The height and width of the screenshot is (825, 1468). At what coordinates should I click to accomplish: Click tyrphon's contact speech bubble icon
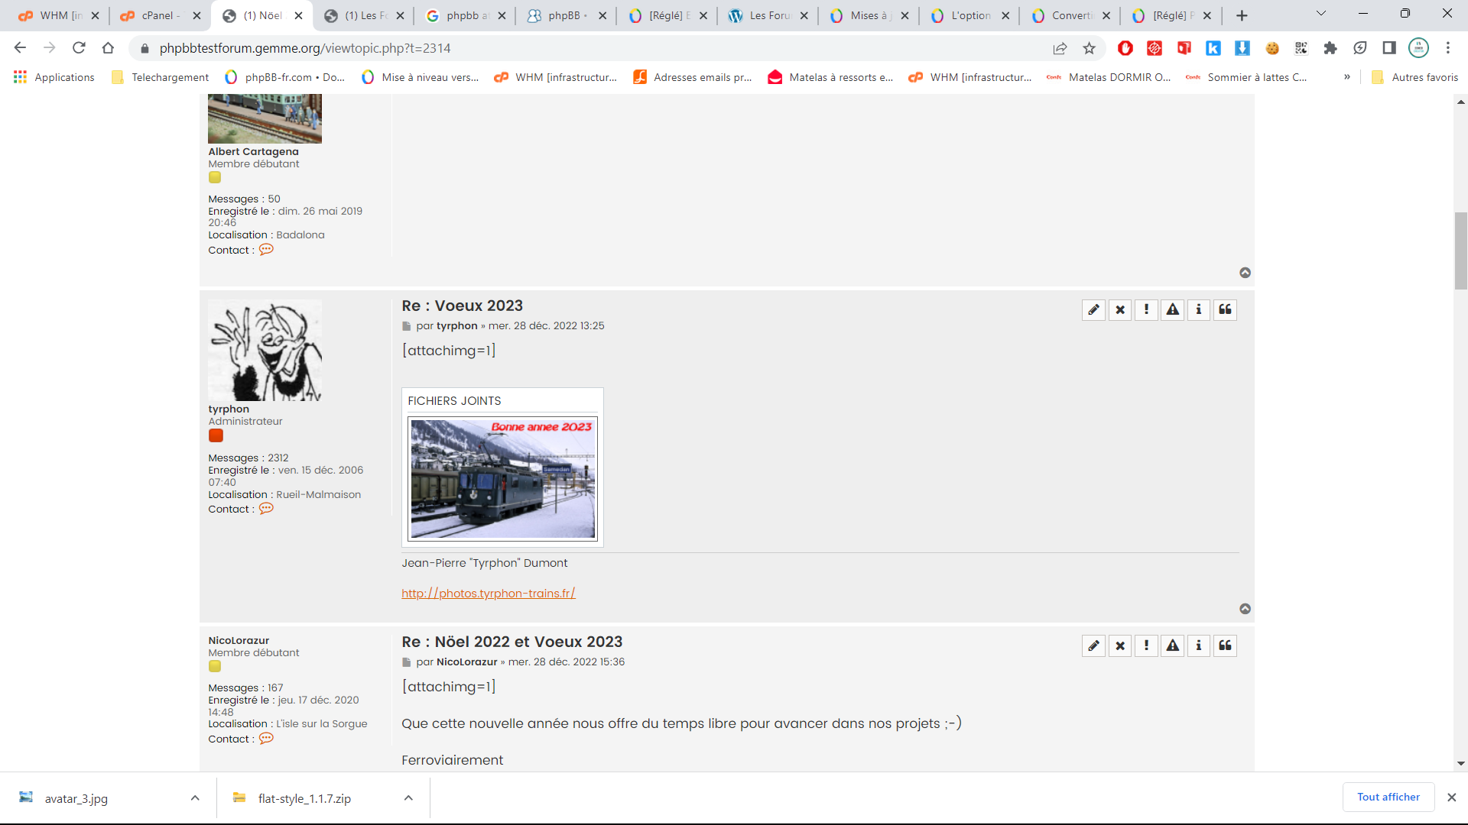266,509
